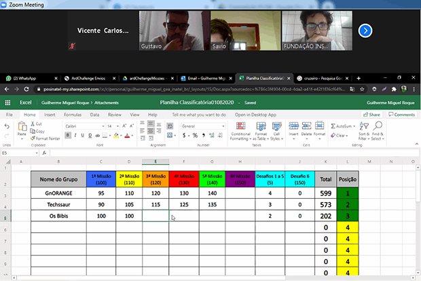Toggle bold formatting
This screenshot has width=421, height=281.
pyautogui.click(x=68, y=136)
